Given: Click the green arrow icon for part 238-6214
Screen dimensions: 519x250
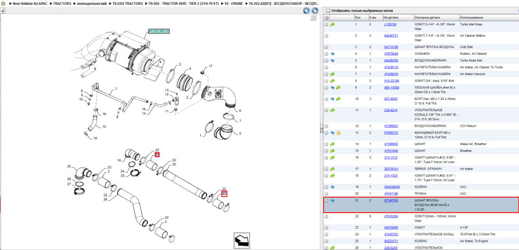Looking at the screenshot, I should (333, 110).
